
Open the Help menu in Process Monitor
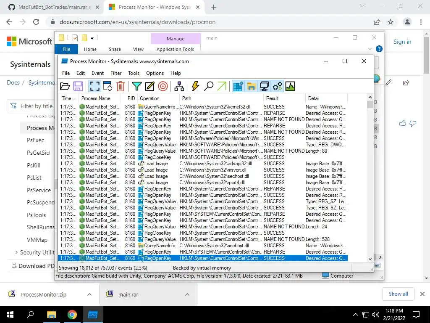coord(176,73)
